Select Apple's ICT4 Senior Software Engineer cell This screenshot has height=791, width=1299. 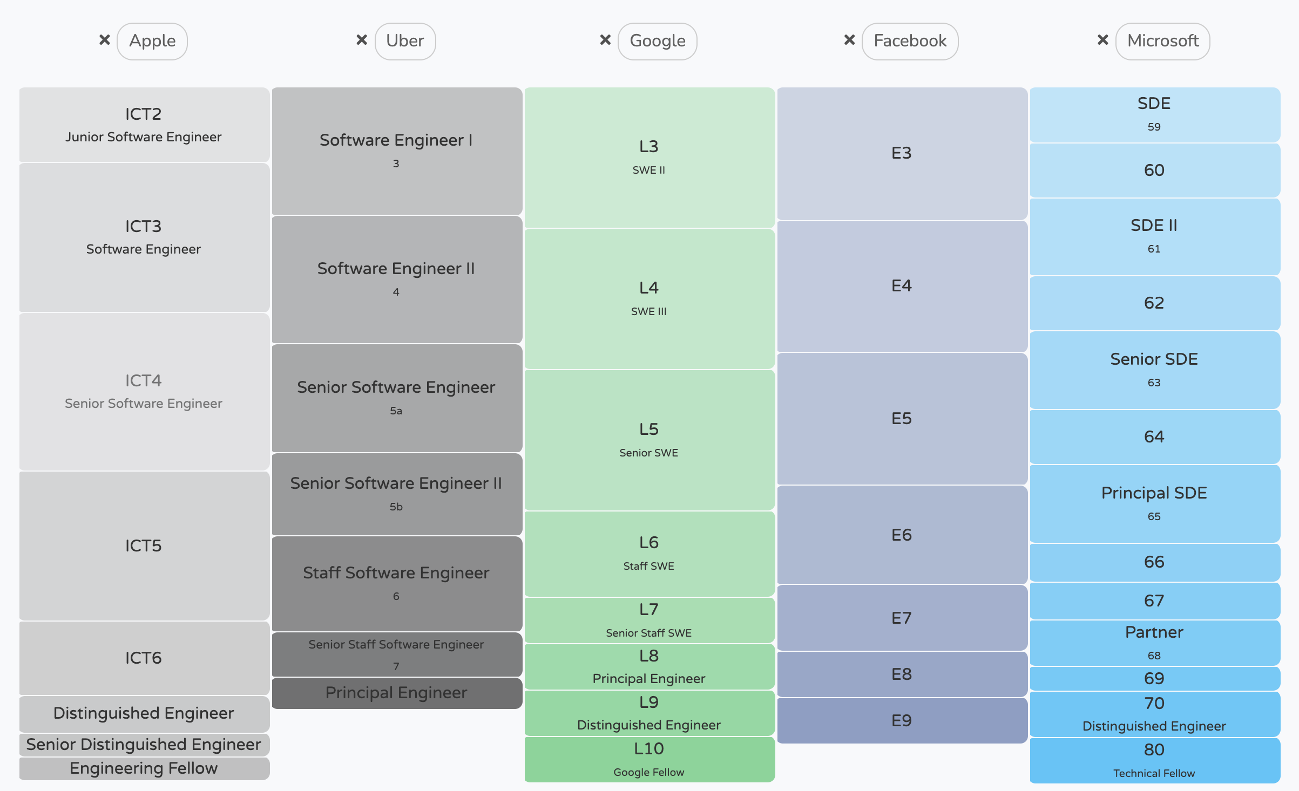click(144, 391)
